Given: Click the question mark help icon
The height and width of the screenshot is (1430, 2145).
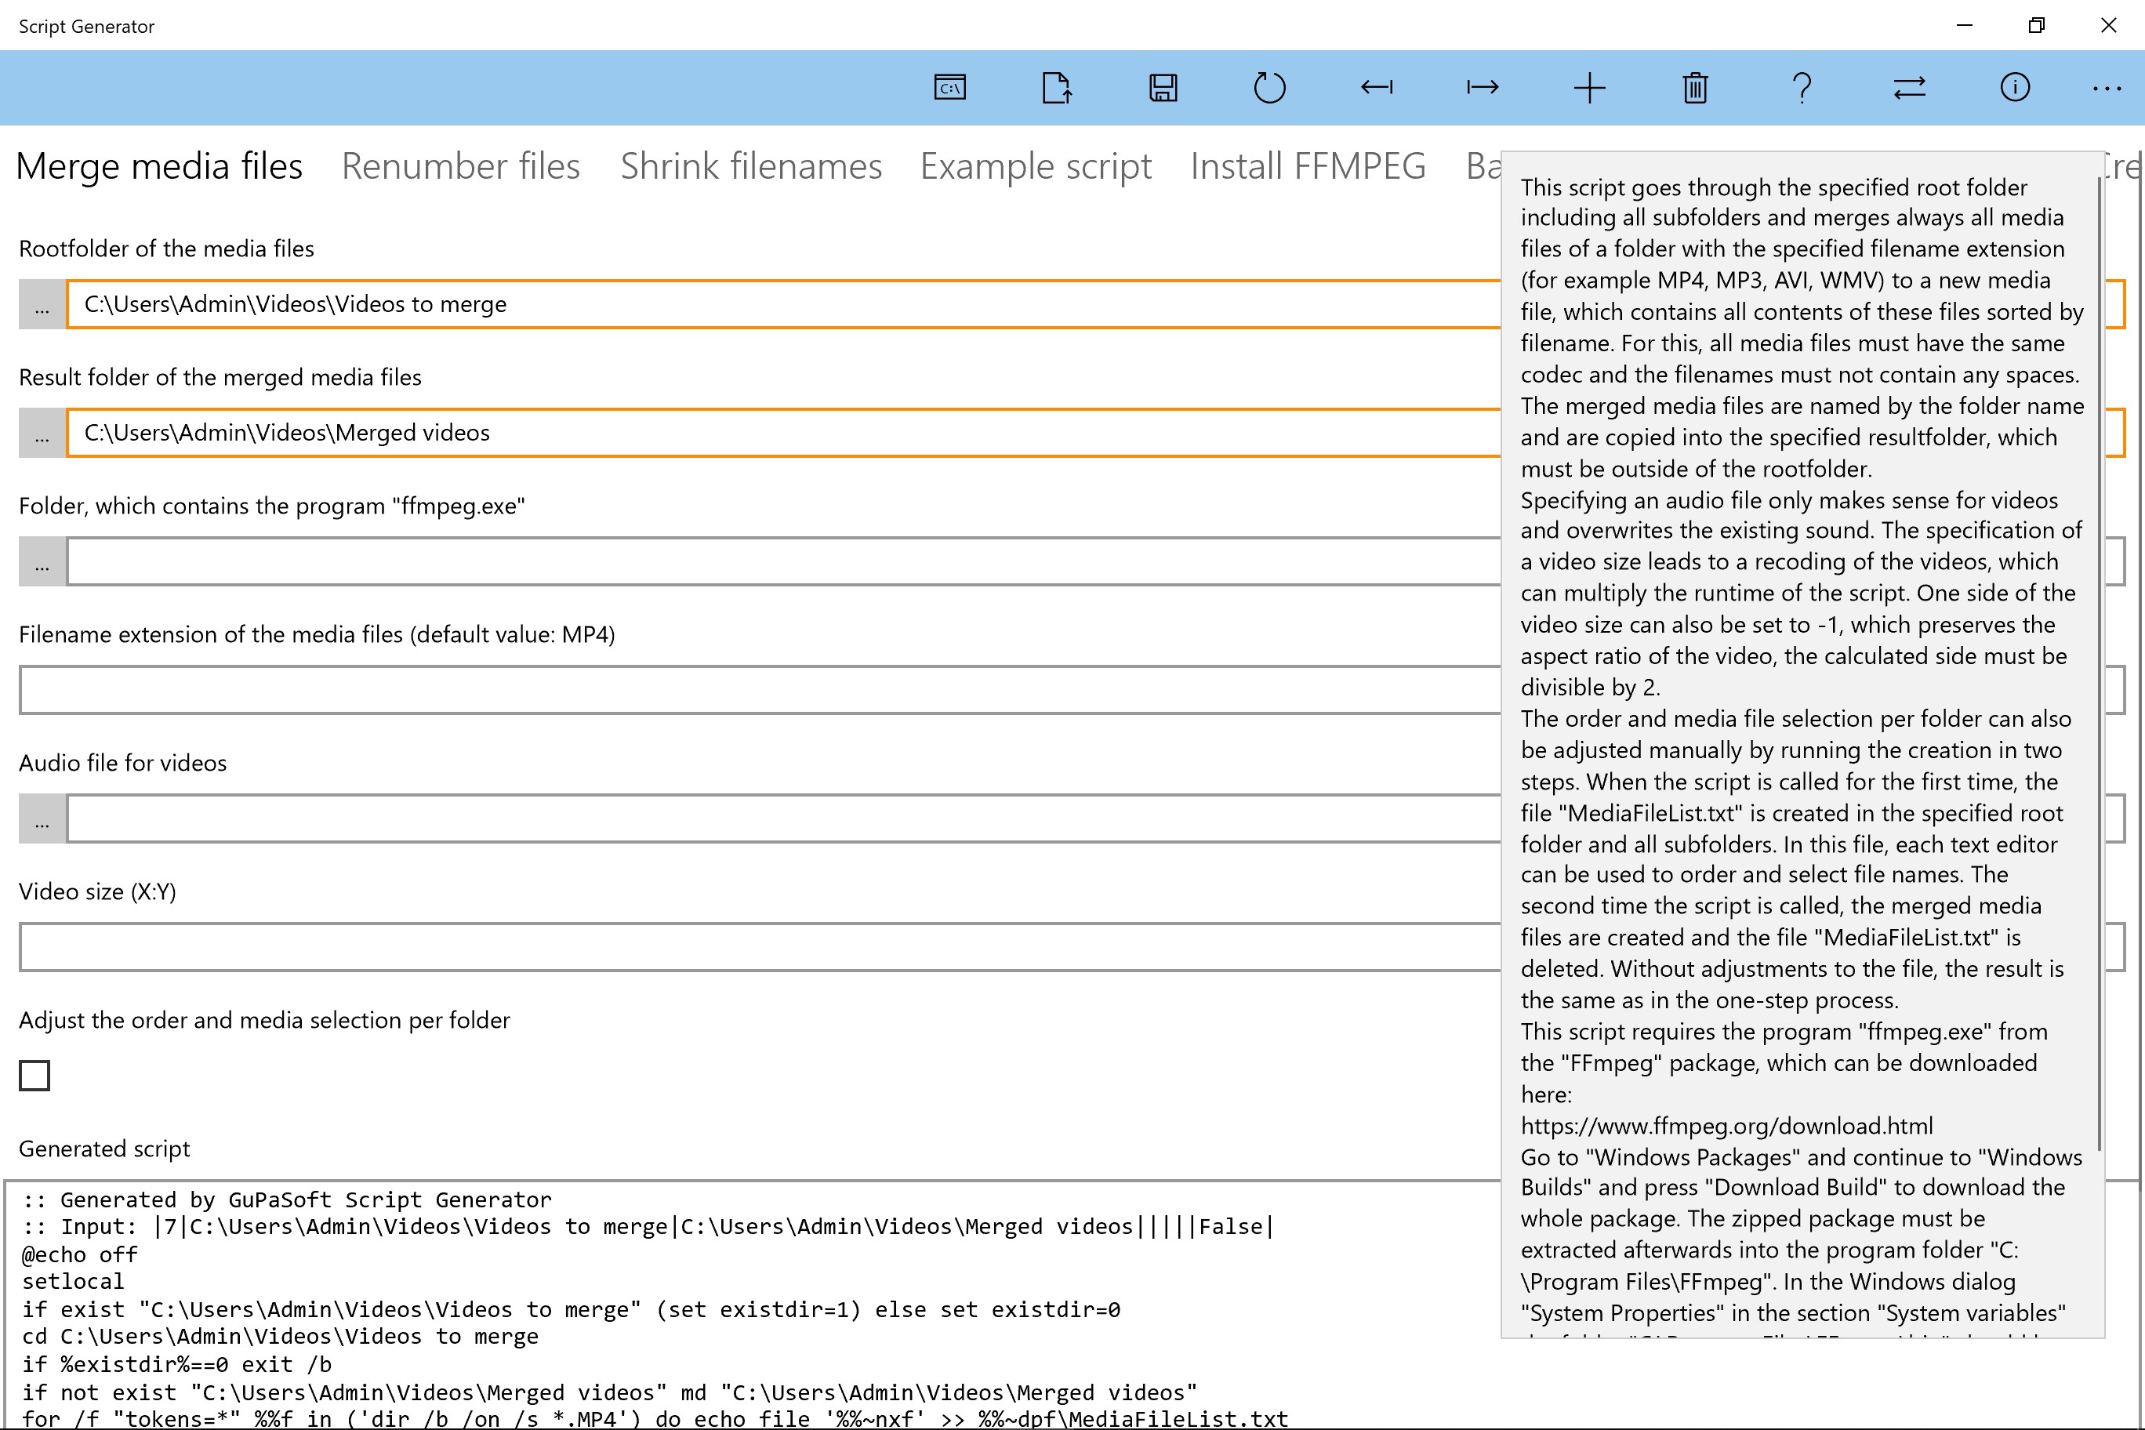Looking at the screenshot, I should point(1802,88).
